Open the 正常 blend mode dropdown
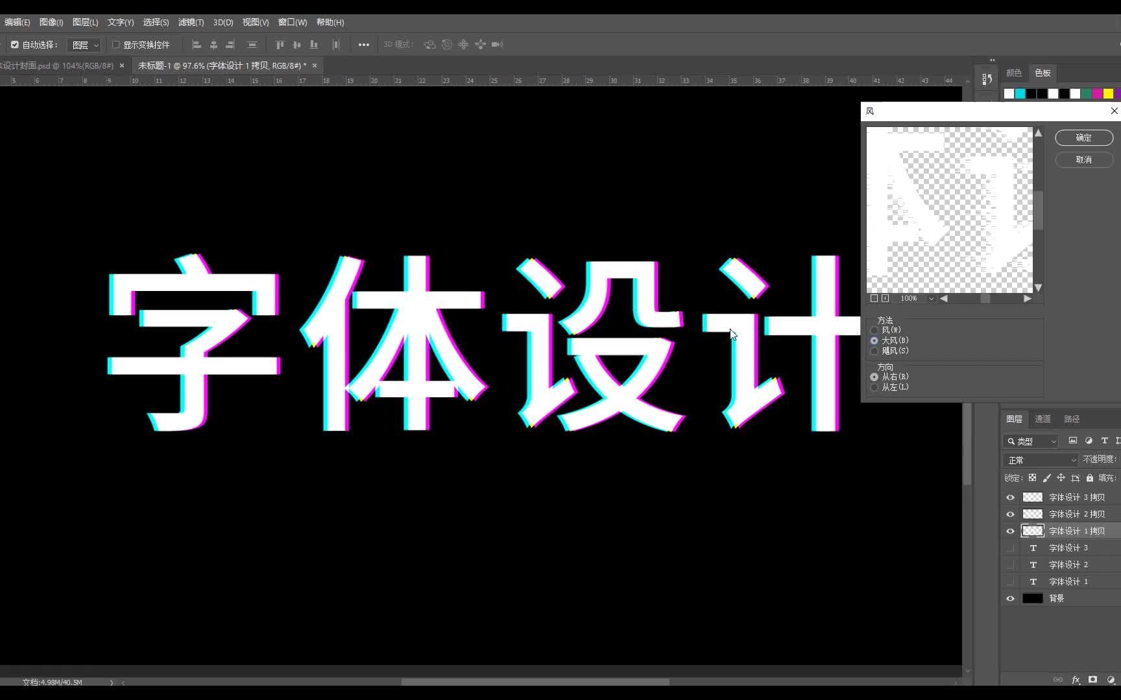Viewport: 1121px width, 700px height. tap(1040, 460)
